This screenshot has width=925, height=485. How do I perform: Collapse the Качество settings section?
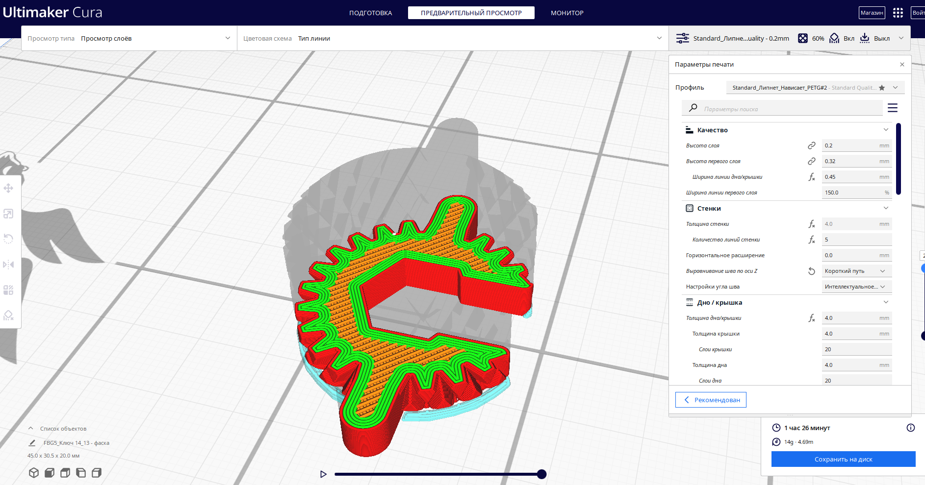click(x=886, y=130)
